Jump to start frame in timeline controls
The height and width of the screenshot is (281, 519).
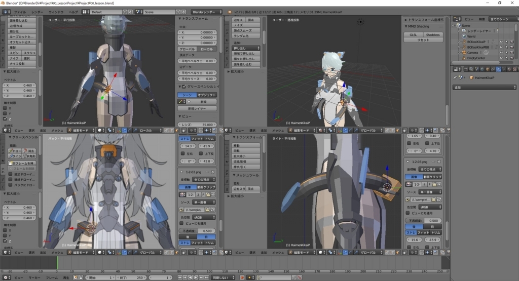coord(180,277)
